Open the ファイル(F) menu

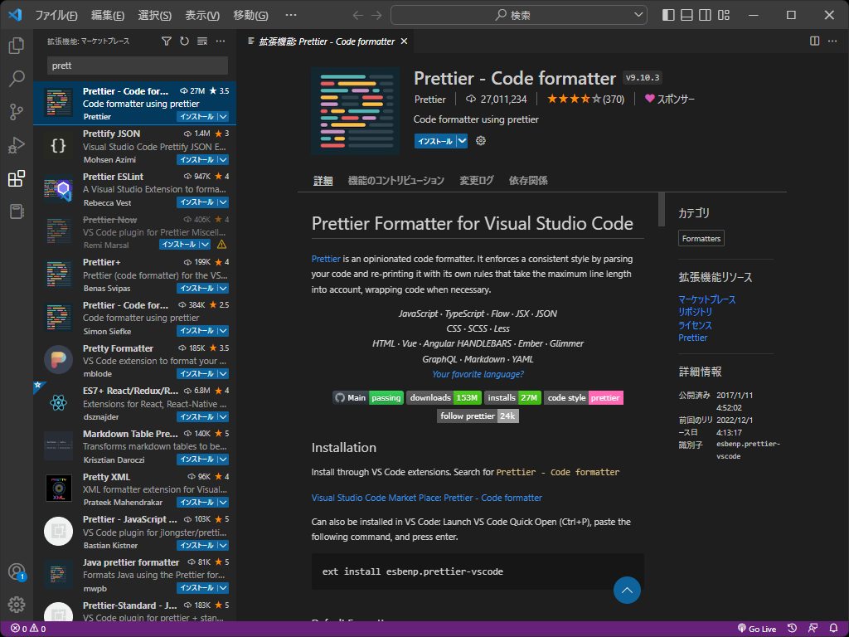coord(56,15)
